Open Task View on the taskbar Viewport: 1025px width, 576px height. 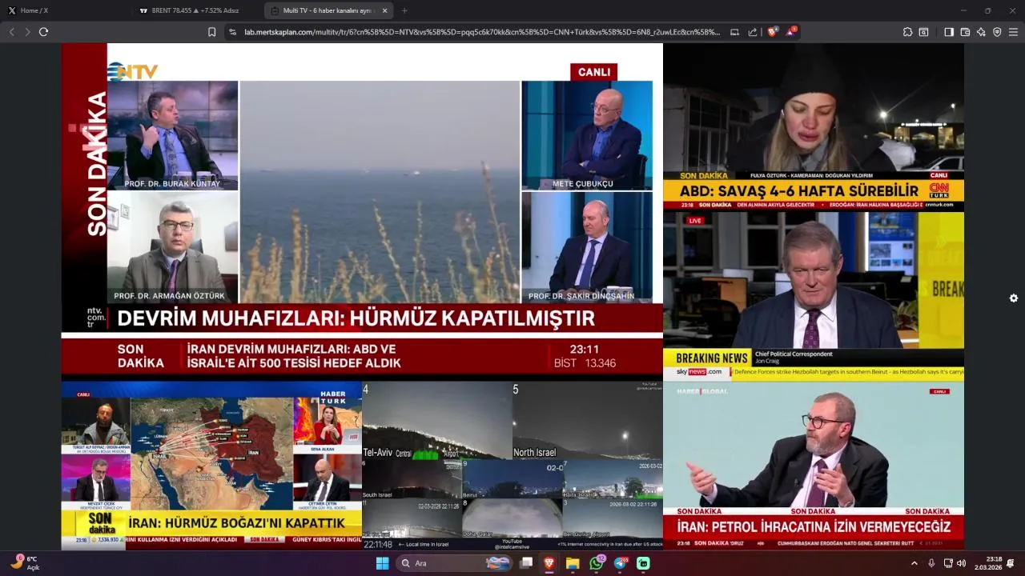coord(526,563)
